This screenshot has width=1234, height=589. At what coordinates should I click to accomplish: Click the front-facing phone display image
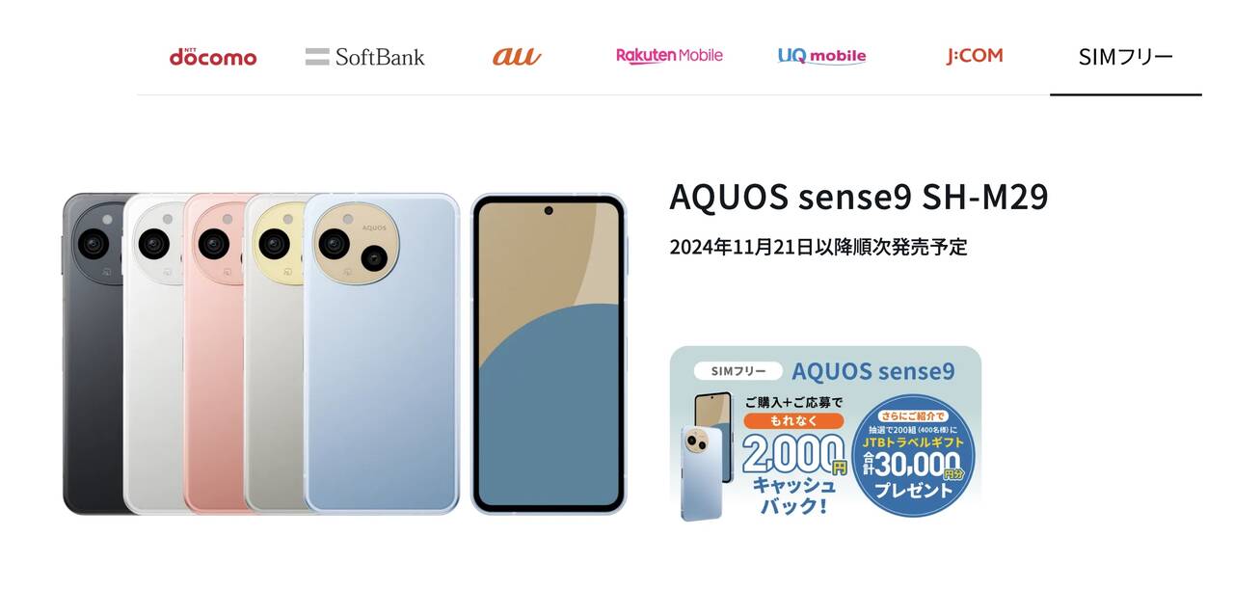click(x=548, y=354)
